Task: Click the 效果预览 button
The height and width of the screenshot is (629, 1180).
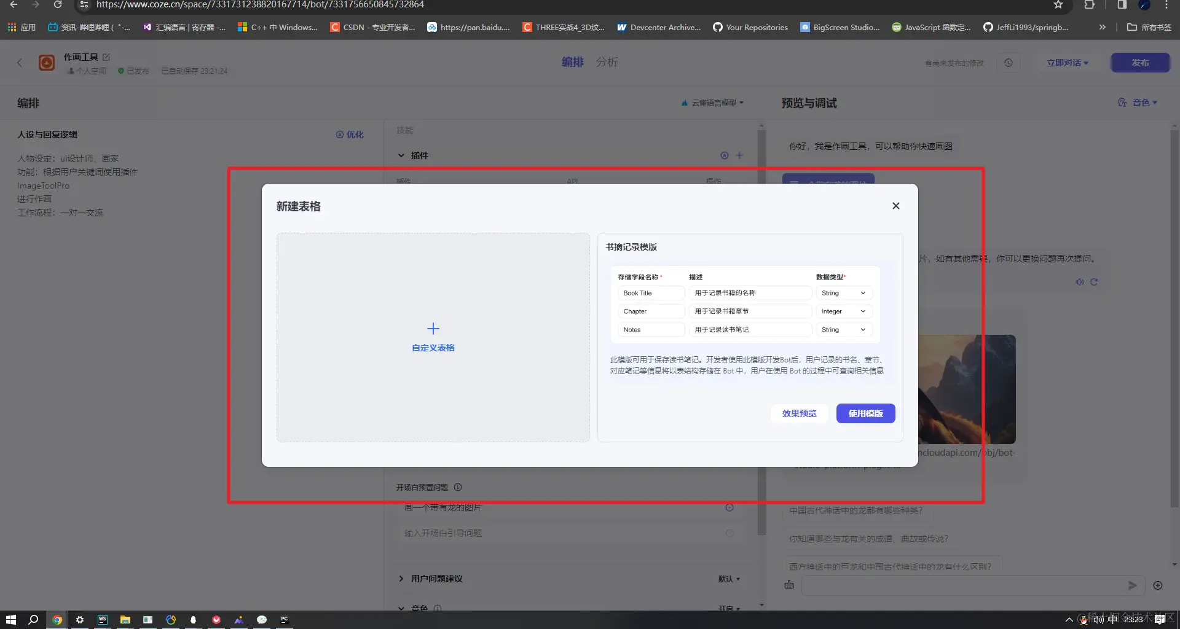Action: click(800, 413)
